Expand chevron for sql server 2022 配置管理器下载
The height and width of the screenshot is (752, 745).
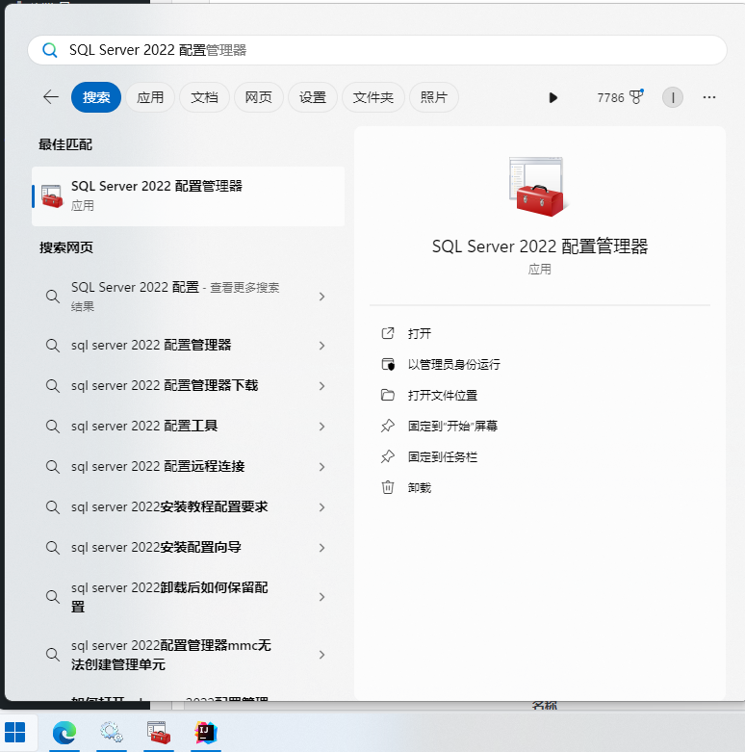321,385
